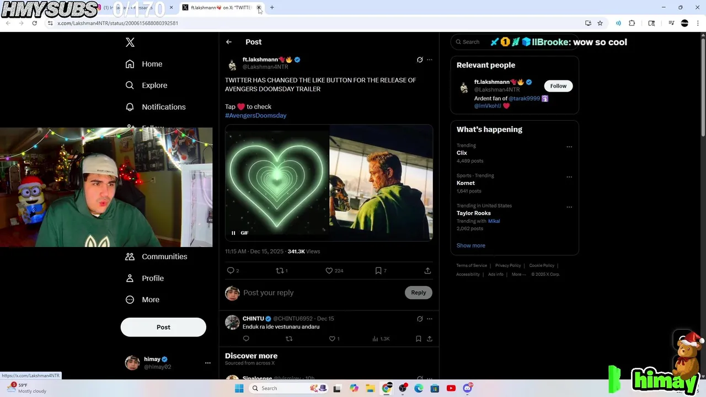View analytics showing 1.3K views on CHINTU's reply
This screenshot has height=397, width=706.
pos(381,339)
